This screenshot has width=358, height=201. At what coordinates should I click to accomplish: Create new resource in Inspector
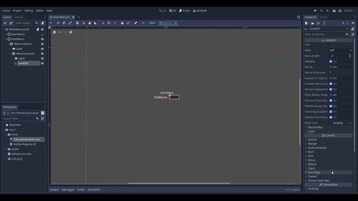click(x=307, y=23)
